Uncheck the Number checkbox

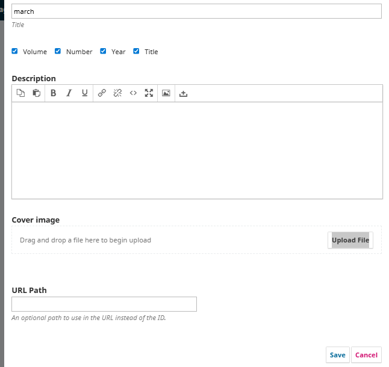[58, 51]
